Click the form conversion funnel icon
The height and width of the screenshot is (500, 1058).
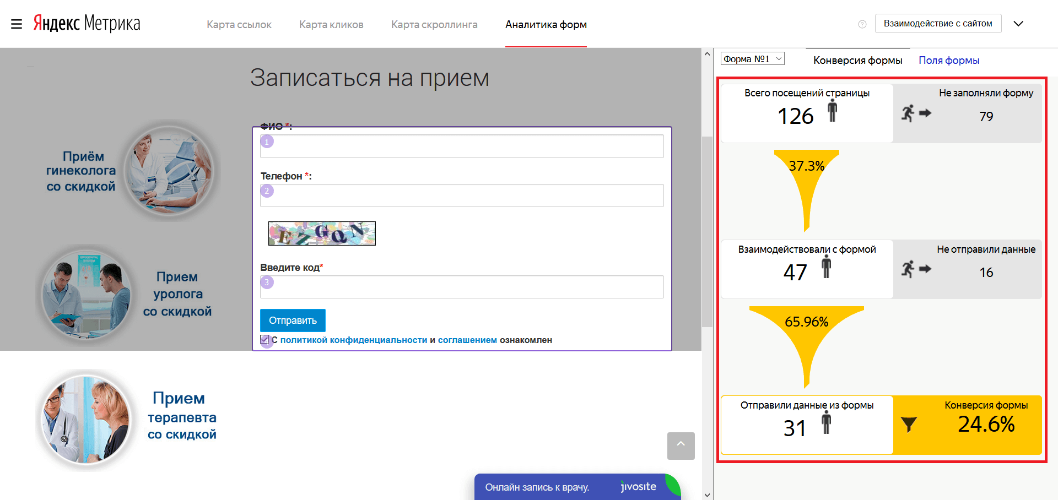coord(909,425)
